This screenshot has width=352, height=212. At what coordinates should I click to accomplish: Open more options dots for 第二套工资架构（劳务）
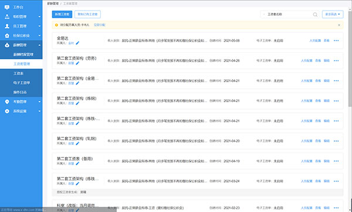[x=336, y=60]
